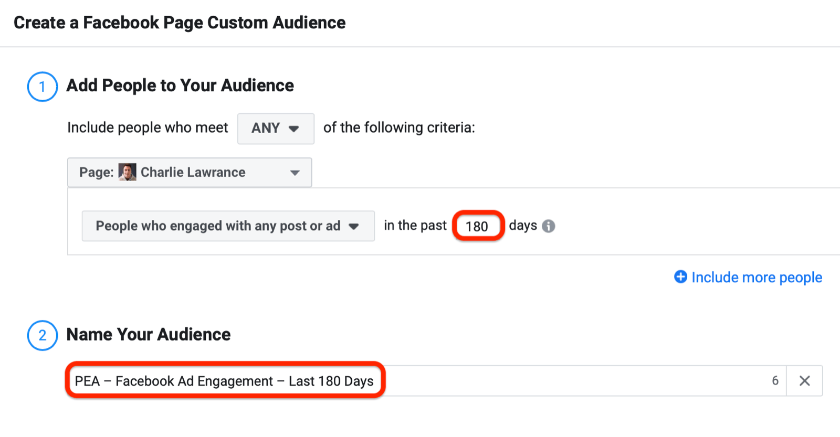
Task: Expand the Page: Charlie Lawrance dropdown
Action: click(x=190, y=173)
